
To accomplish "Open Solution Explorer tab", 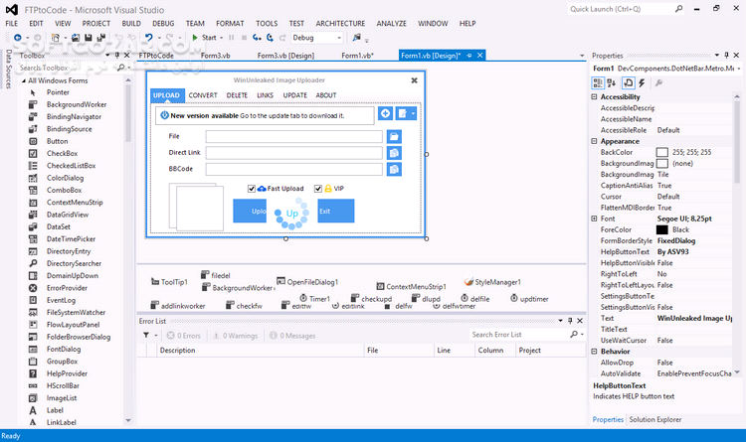I will [655, 420].
